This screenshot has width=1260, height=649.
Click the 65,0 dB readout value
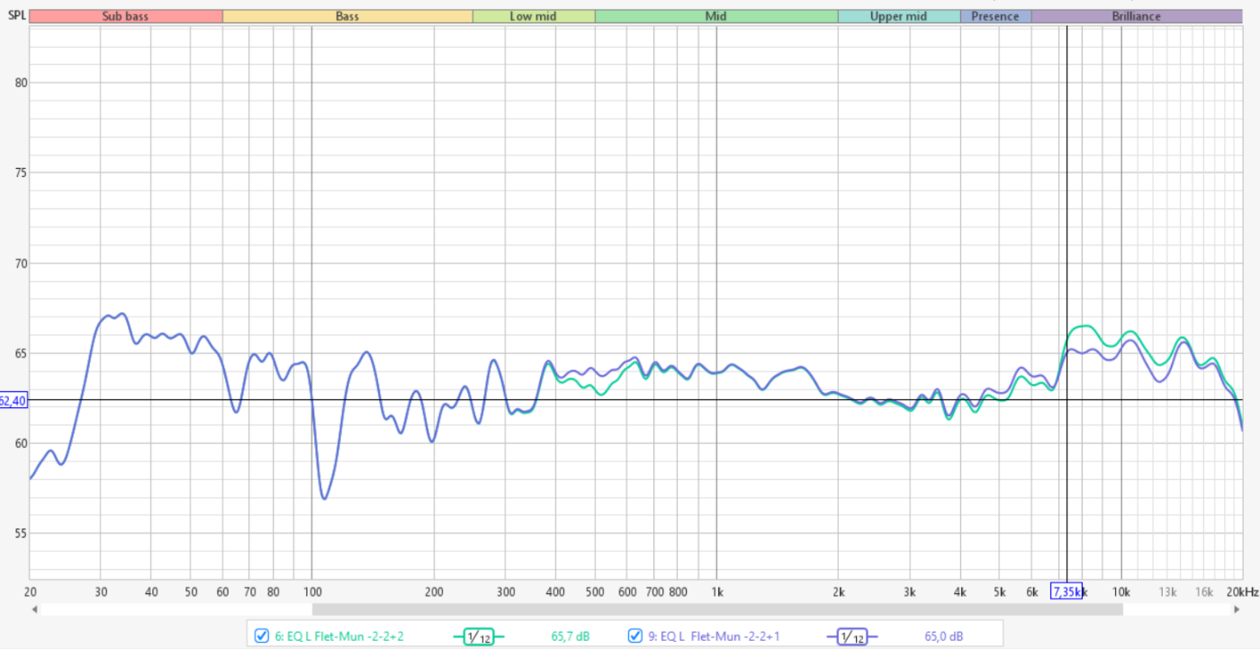[x=943, y=636]
